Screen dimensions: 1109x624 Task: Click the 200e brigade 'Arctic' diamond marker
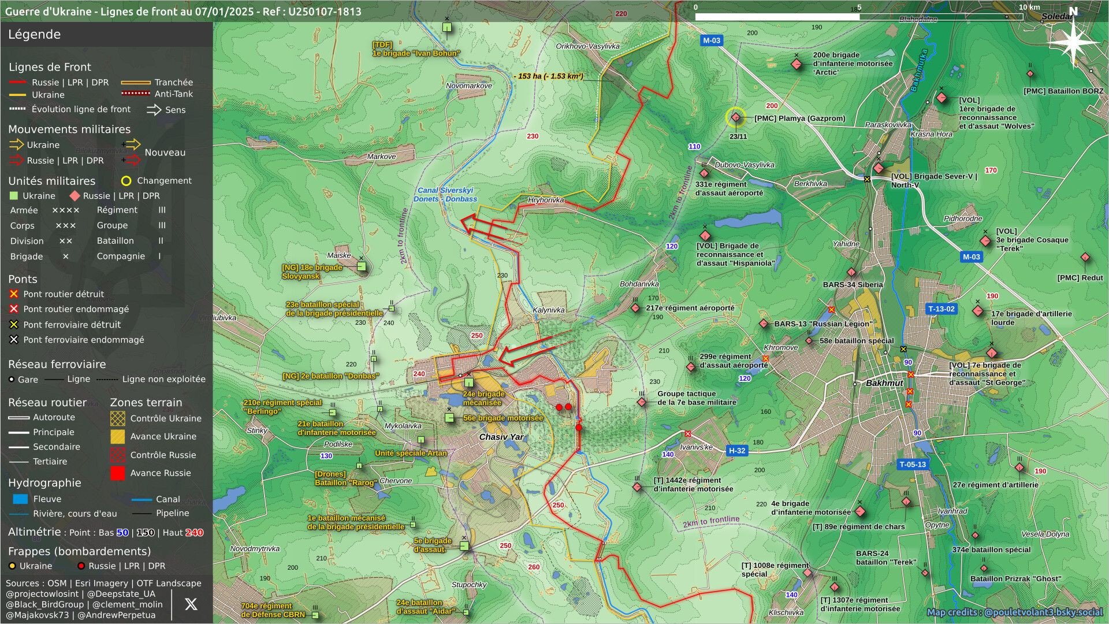pyautogui.click(x=797, y=64)
